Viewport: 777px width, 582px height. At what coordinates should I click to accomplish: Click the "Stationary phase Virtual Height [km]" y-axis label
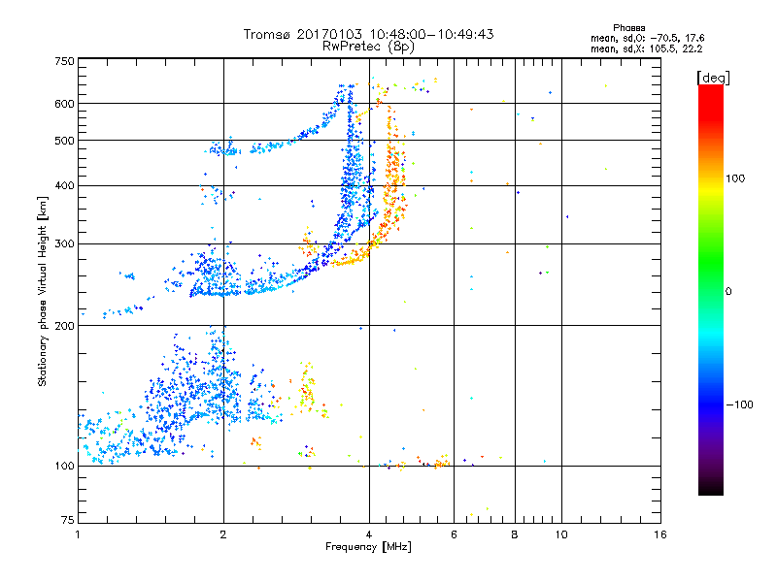42,292
